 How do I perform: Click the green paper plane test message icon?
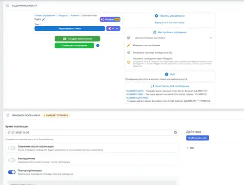point(129,53)
